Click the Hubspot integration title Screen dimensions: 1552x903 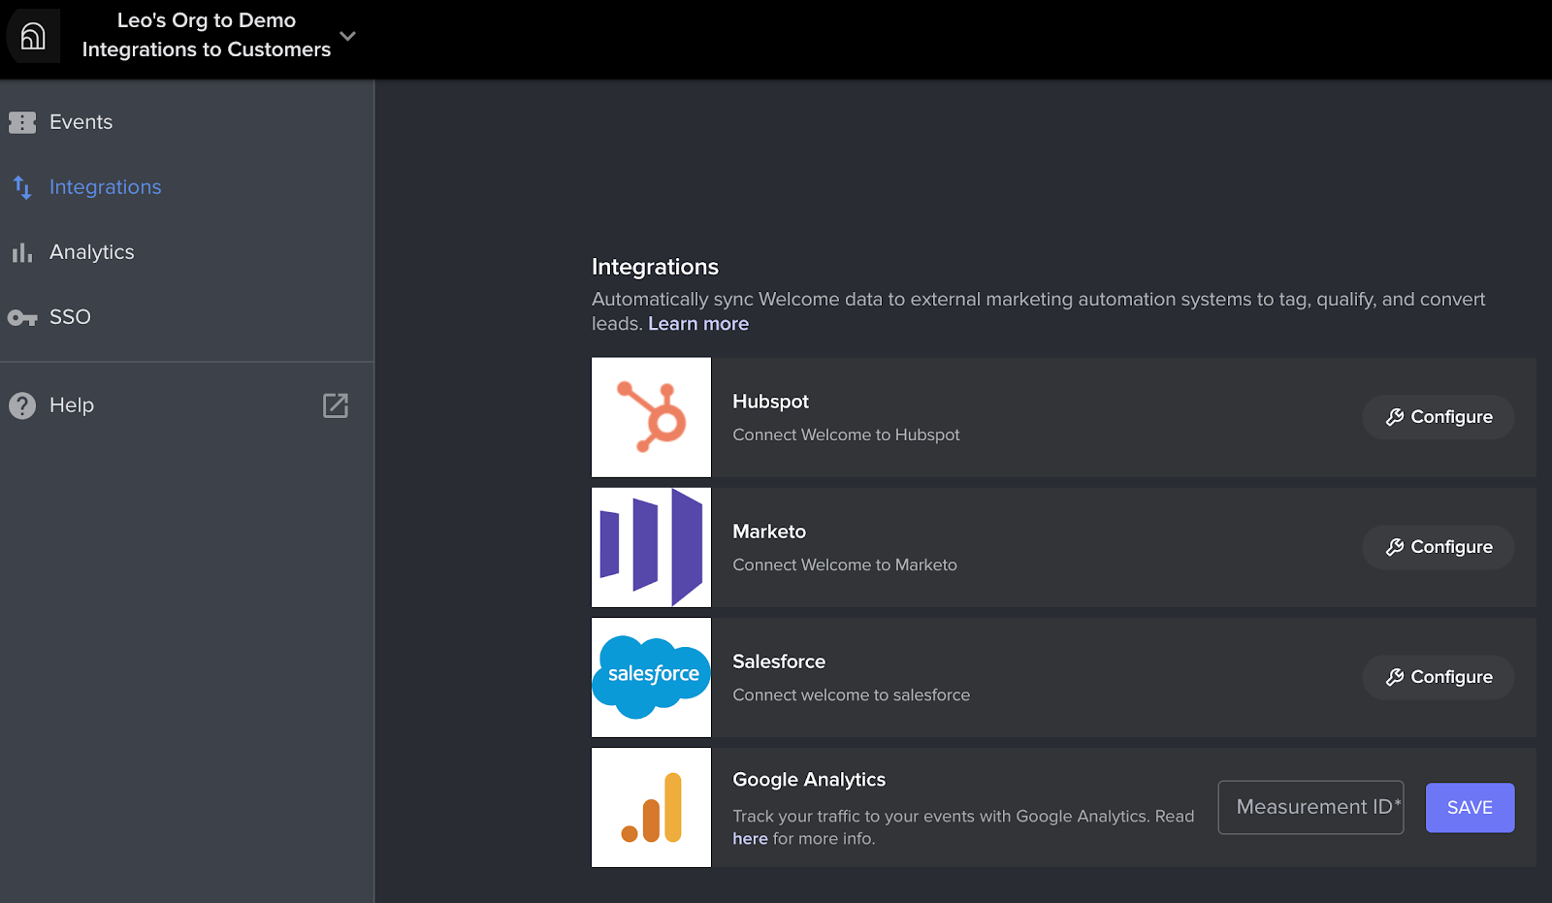[771, 402]
